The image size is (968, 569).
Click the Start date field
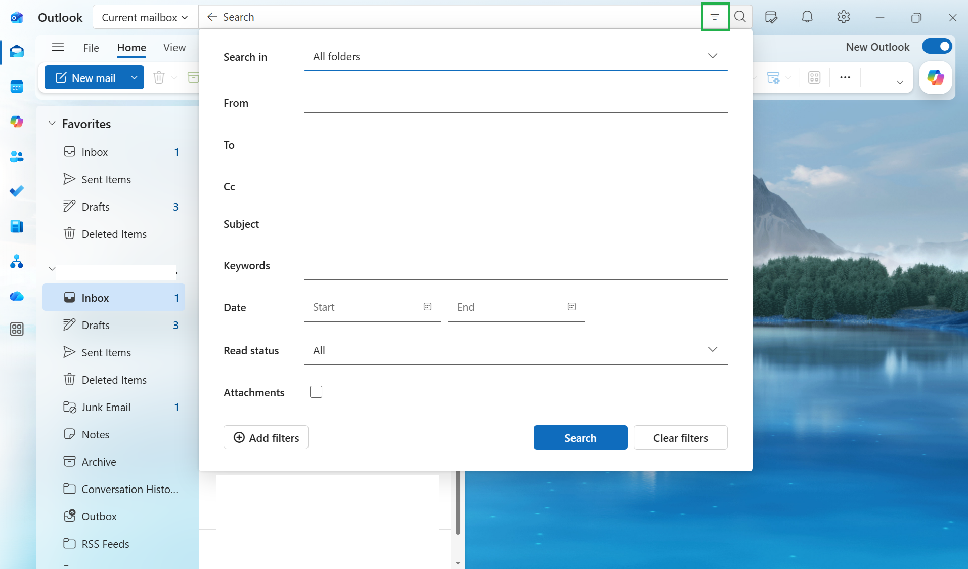point(372,307)
